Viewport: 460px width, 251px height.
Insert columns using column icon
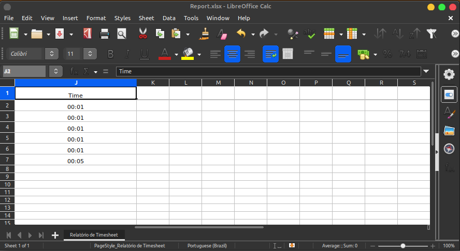(352, 34)
